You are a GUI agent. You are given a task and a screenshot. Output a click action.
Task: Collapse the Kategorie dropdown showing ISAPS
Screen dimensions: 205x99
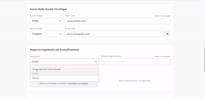pos(65,62)
